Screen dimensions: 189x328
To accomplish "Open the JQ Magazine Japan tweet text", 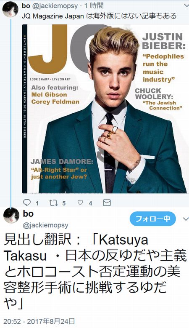I will [x=99, y=16].
